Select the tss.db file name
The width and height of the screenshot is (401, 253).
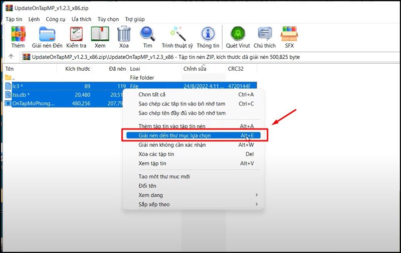pyautogui.click(x=21, y=95)
